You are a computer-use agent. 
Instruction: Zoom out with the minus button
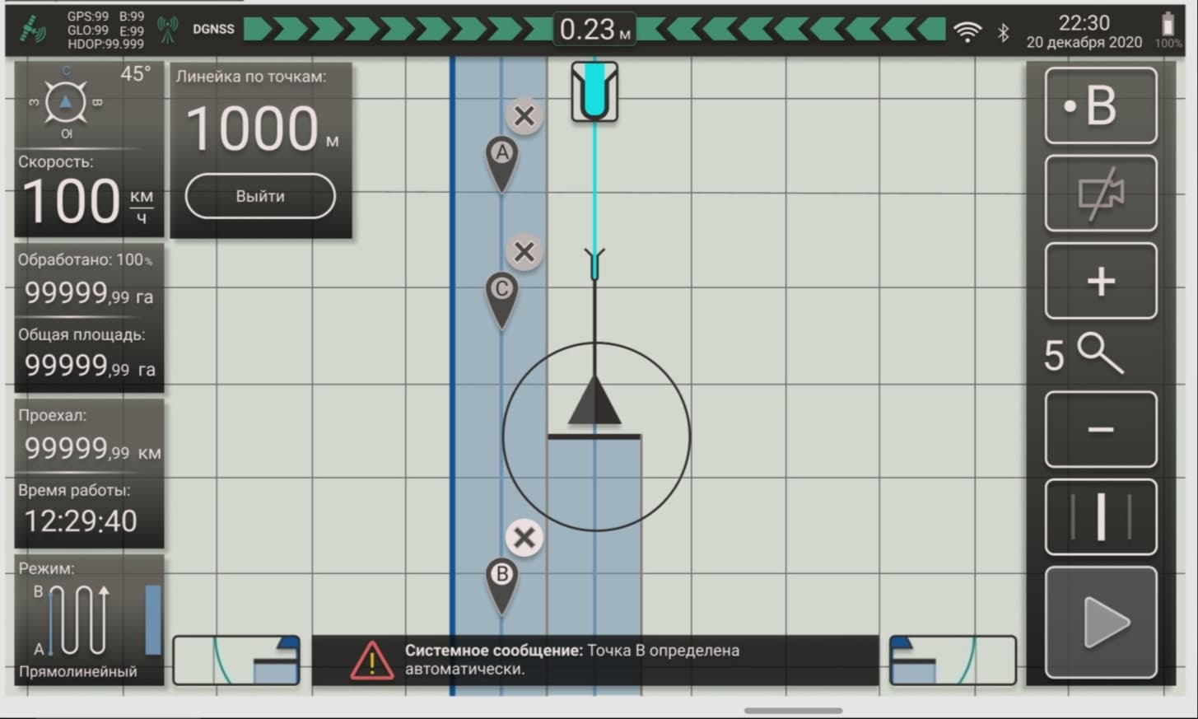click(x=1101, y=429)
